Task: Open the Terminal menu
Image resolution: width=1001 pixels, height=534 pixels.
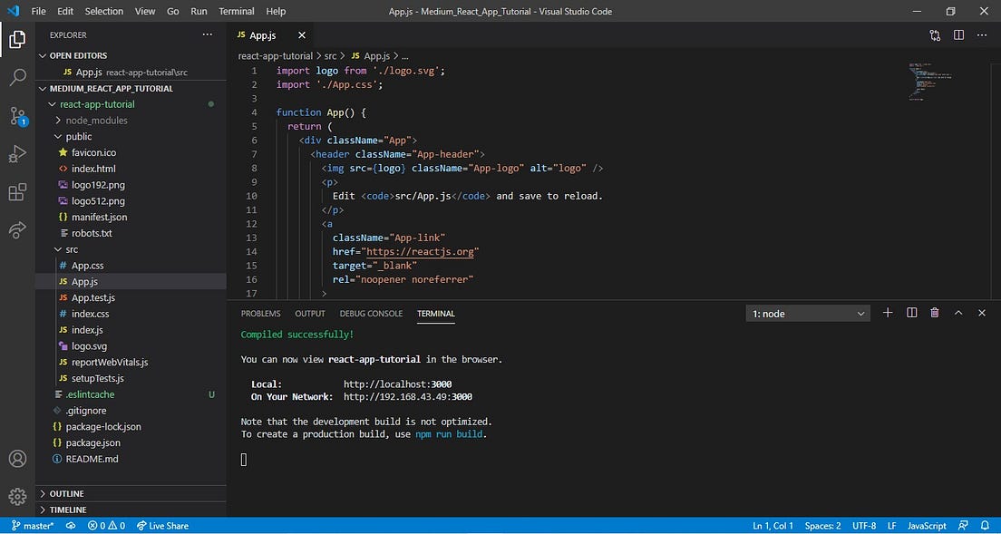Action: pos(236,11)
